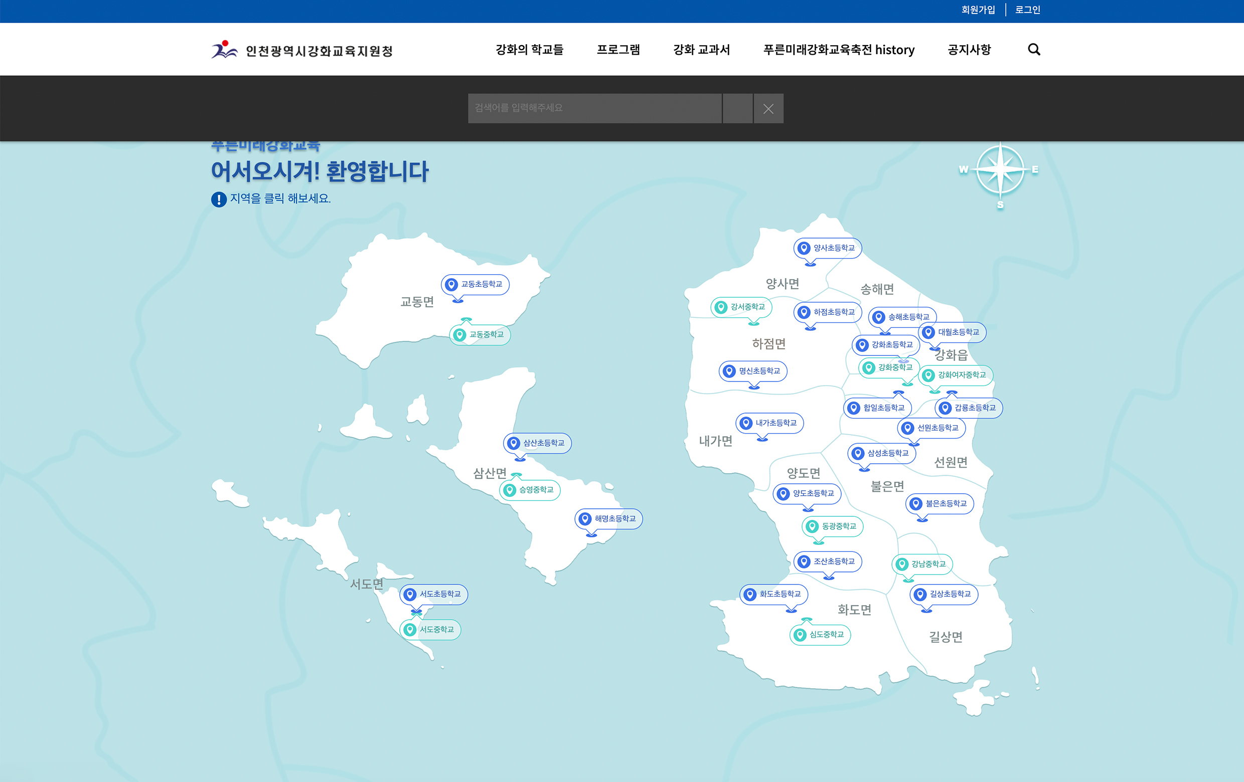Select the 화도초등학교 map pin
Image resolution: width=1244 pixels, height=782 pixels.
click(774, 594)
